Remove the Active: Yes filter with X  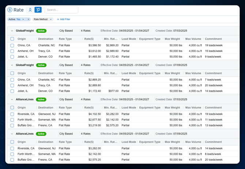[x=29, y=19]
